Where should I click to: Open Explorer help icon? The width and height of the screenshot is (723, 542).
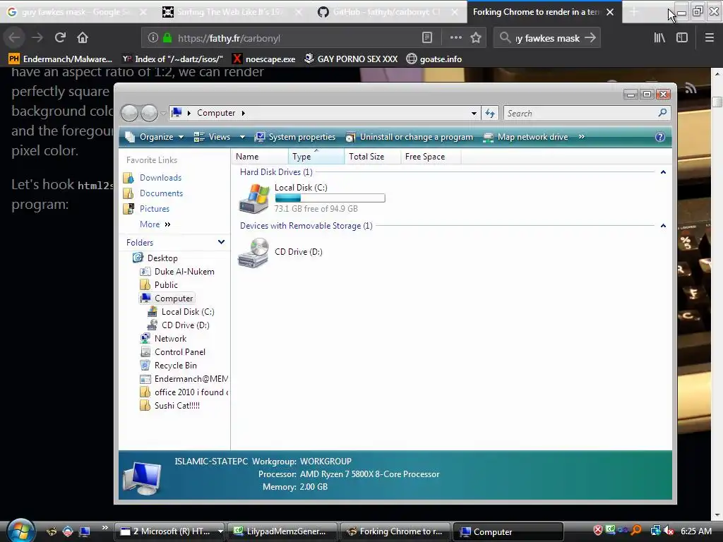(x=660, y=137)
